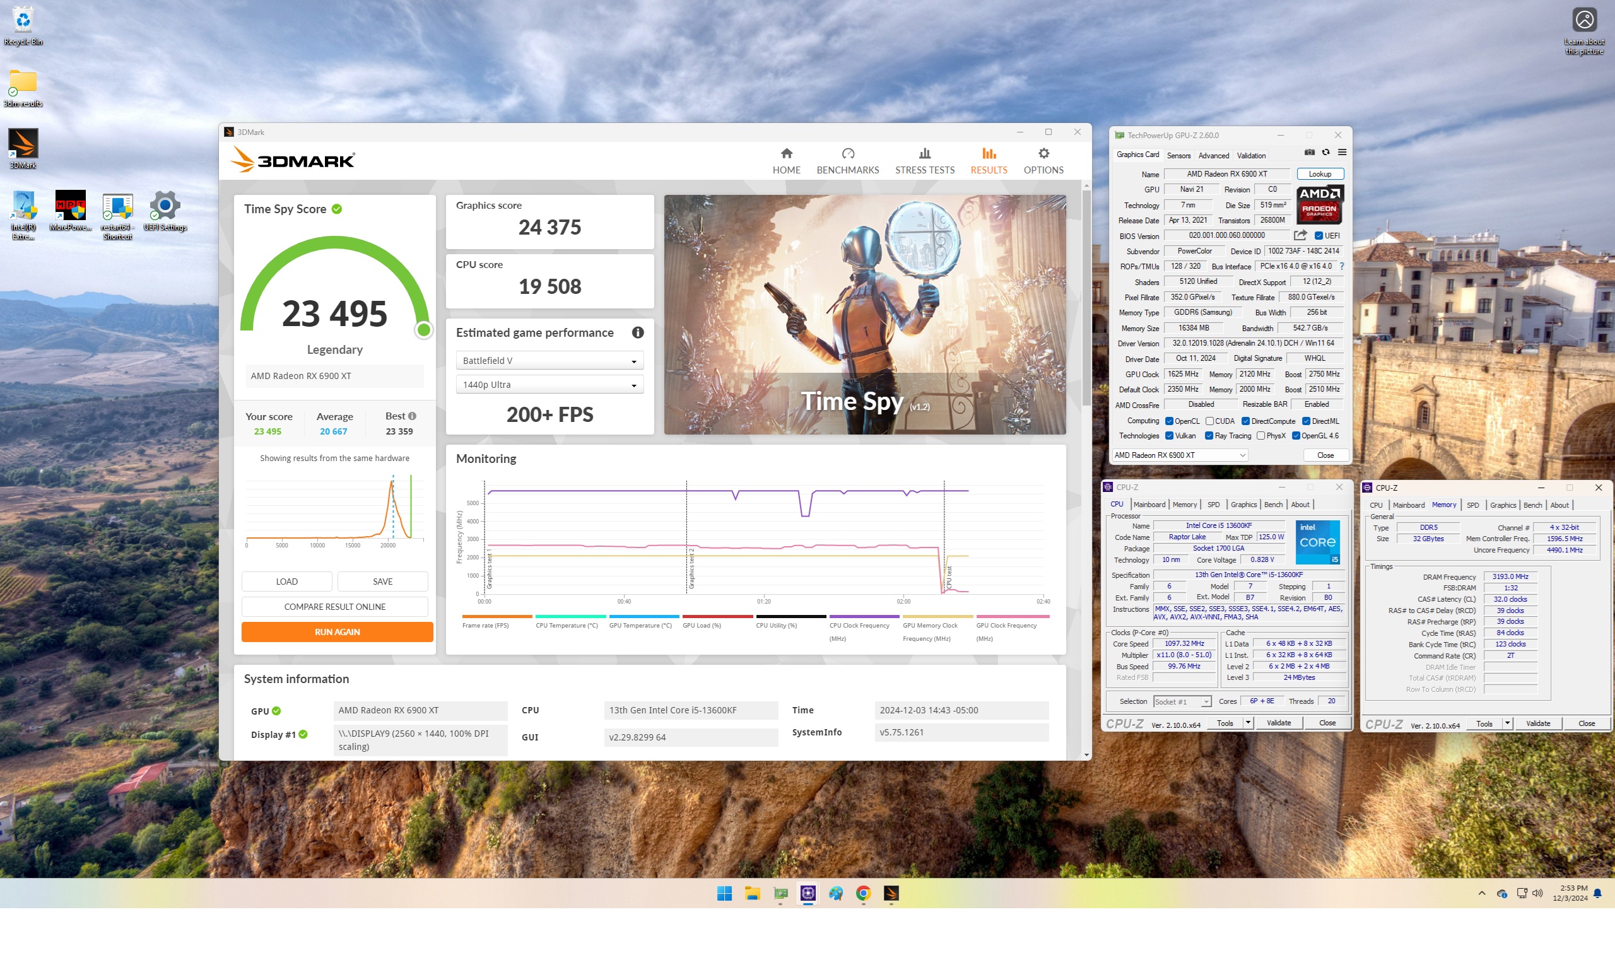Image resolution: width=1615 pixels, height=965 pixels.
Task: Toggle the Vulkan checkbox in GPU-Z
Action: (1169, 436)
